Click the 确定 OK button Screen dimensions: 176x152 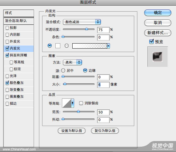pyautogui.click(x=158, y=13)
